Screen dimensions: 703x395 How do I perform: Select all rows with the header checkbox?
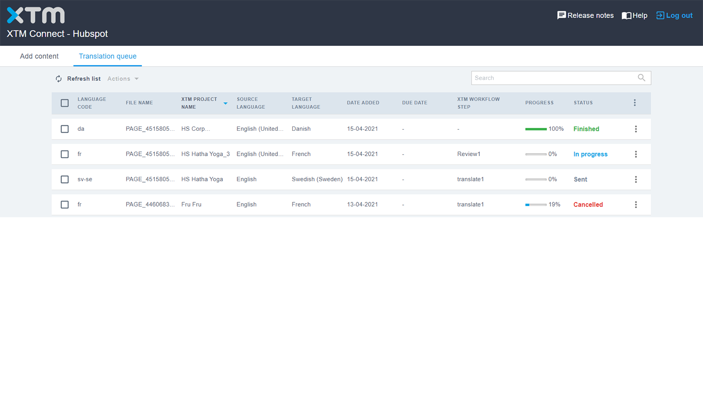pos(65,103)
